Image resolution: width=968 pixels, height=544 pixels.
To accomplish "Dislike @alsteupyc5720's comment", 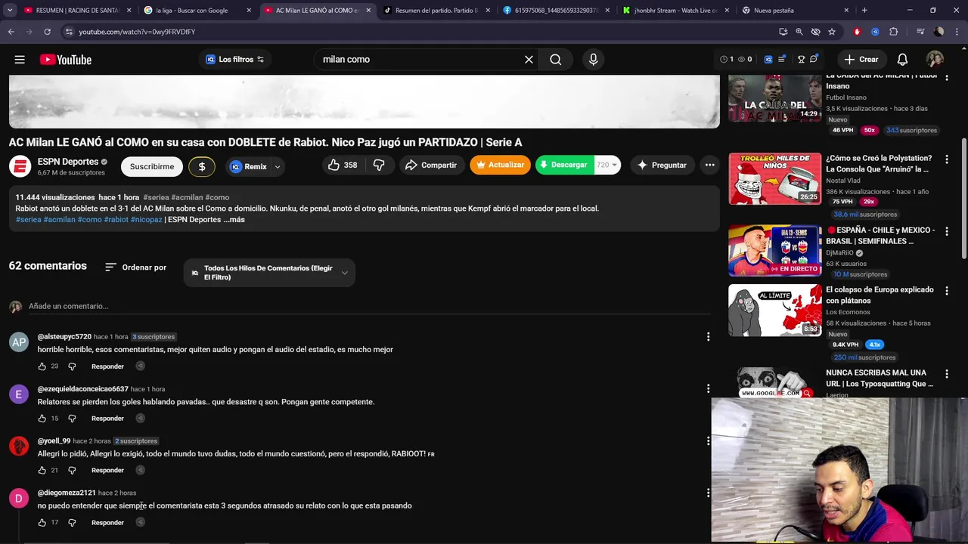I will click(72, 366).
